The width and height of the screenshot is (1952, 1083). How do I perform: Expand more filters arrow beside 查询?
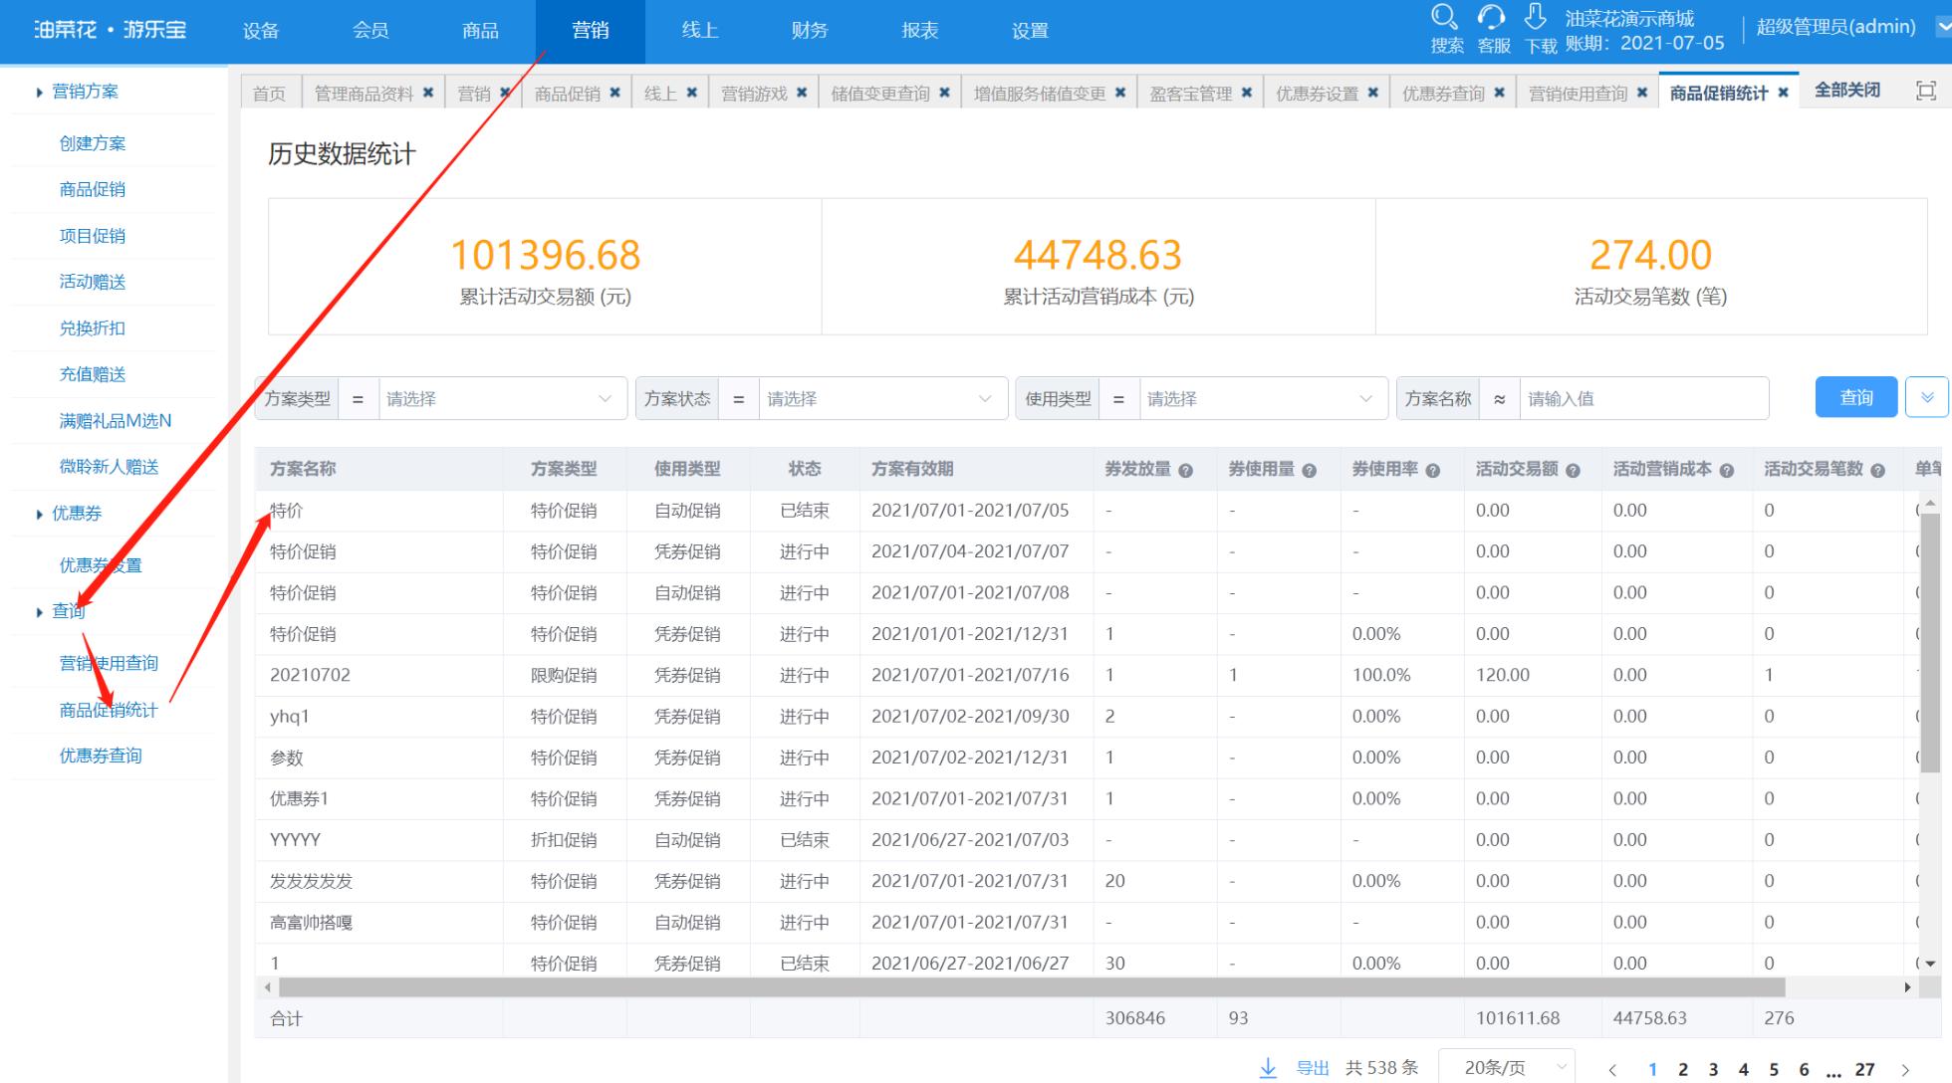[x=1927, y=397]
